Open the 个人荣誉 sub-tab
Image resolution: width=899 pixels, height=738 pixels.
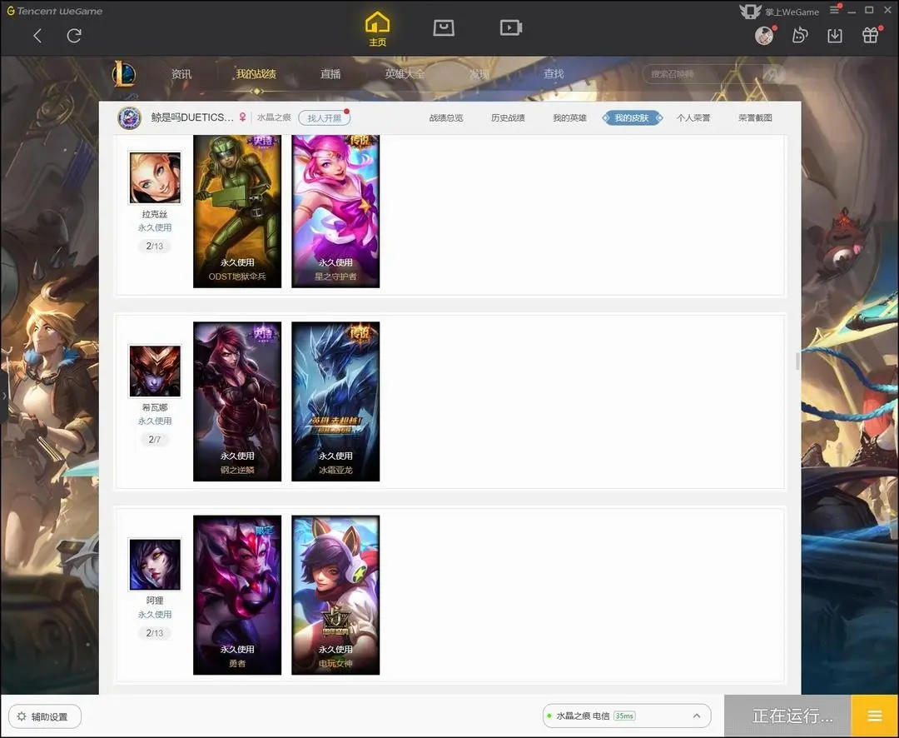[x=693, y=117]
